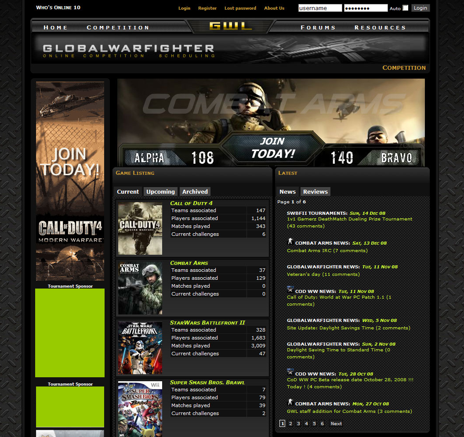Click the GlobalWarfighter header logo
Screen dimensions: 464x437
coord(128,51)
